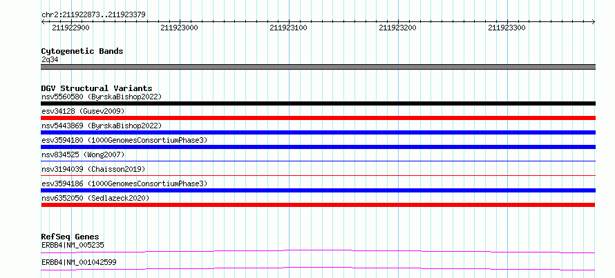Click the red nsv6352050 variant bar
Screen dimensions: 615x278
(318, 205)
